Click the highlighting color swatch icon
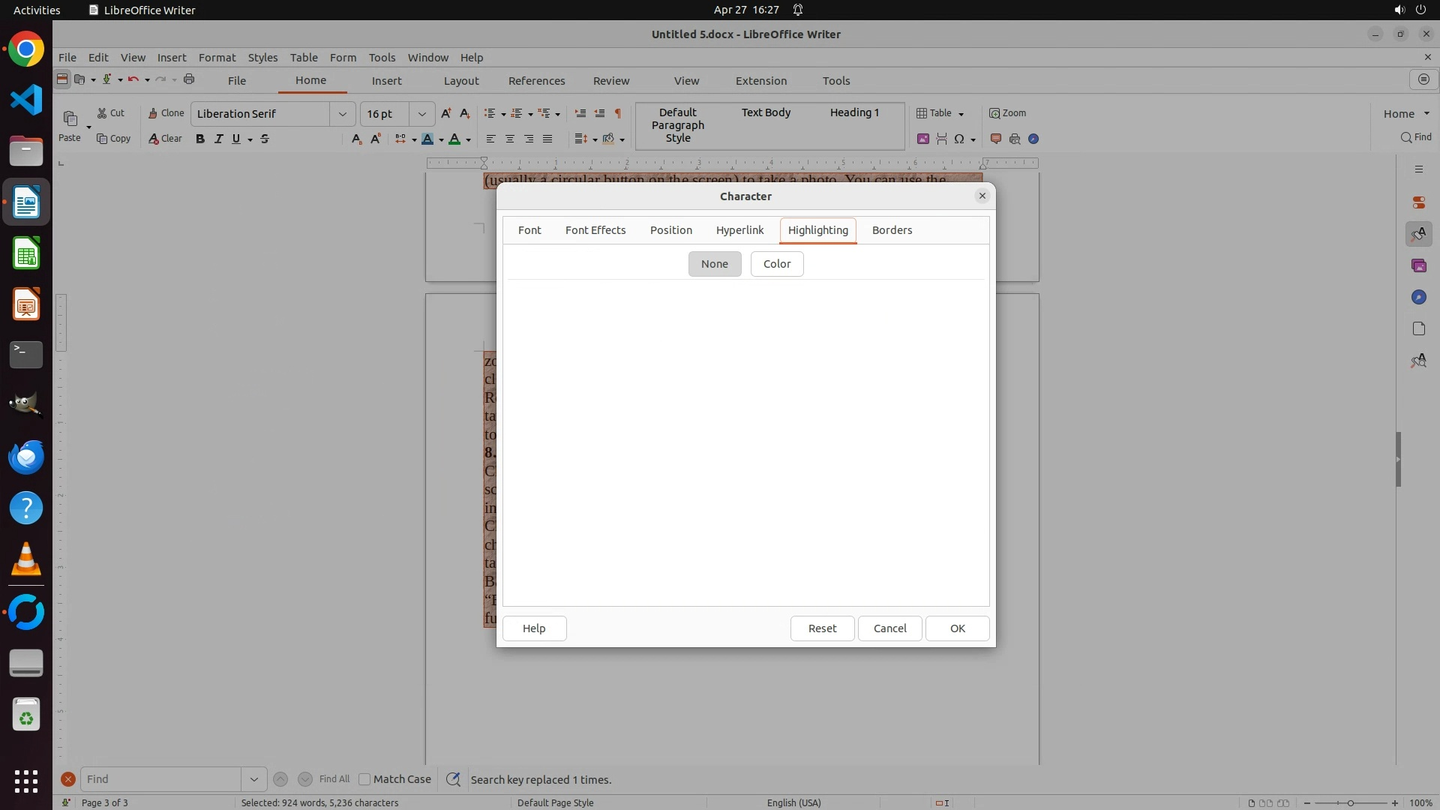The width and height of the screenshot is (1440, 810). 427,139
